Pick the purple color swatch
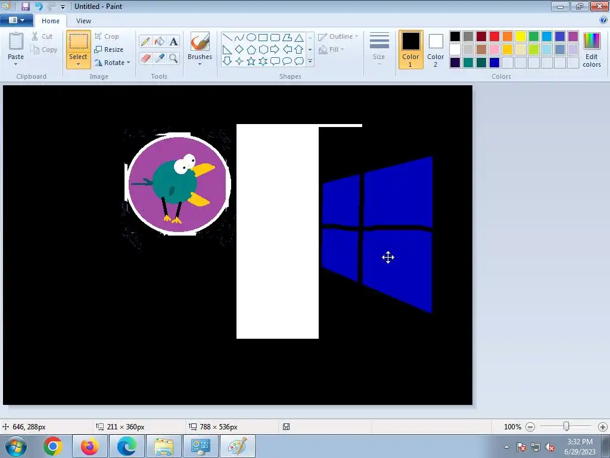The image size is (610, 458). 573,36
